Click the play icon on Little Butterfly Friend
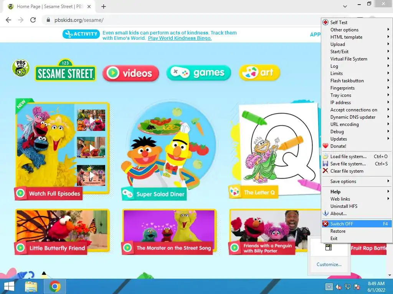The width and height of the screenshot is (393, 294). tap(21, 248)
